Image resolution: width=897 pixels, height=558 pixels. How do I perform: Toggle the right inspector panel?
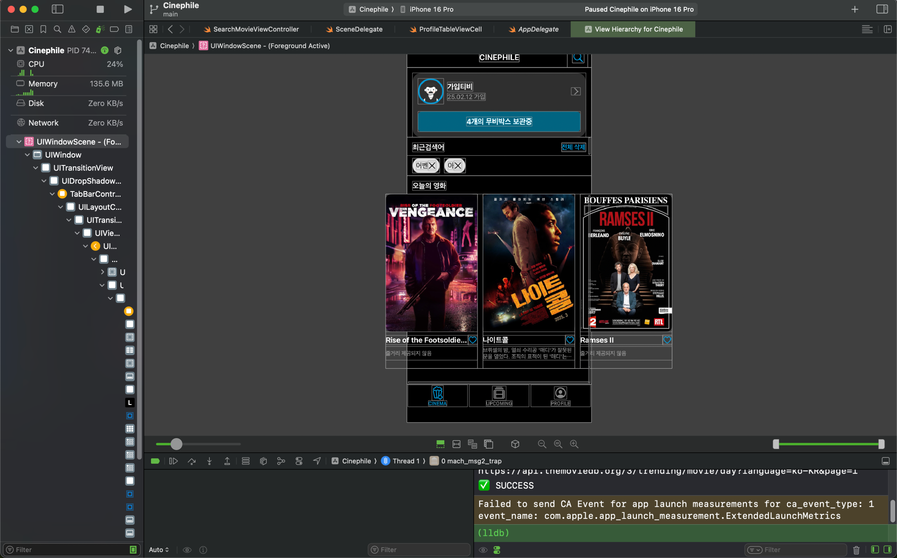pos(882,9)
